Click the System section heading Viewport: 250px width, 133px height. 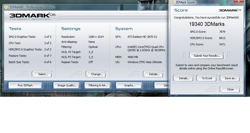click(x=124, y=29)
